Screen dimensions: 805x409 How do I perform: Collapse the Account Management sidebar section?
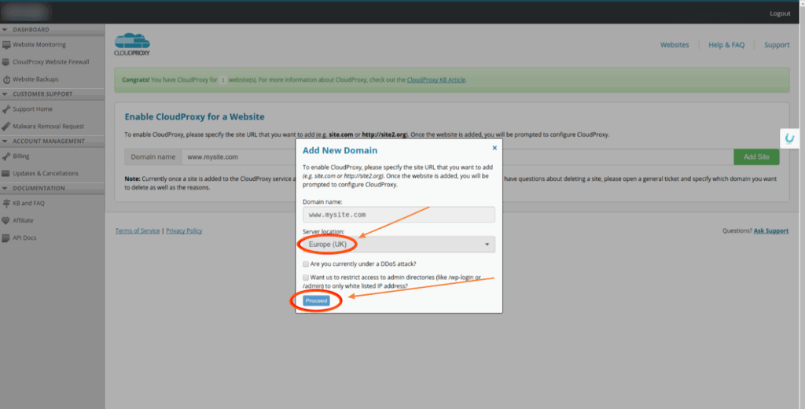coord(5,142)
